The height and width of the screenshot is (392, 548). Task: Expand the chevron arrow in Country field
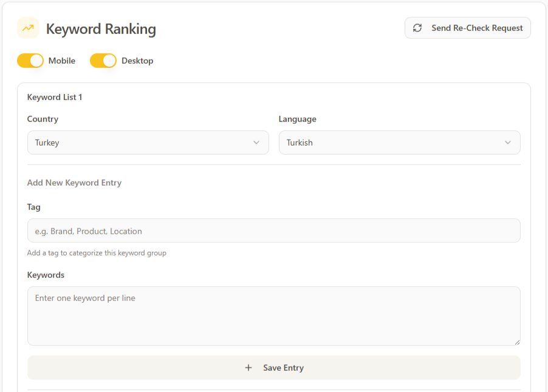256,143
